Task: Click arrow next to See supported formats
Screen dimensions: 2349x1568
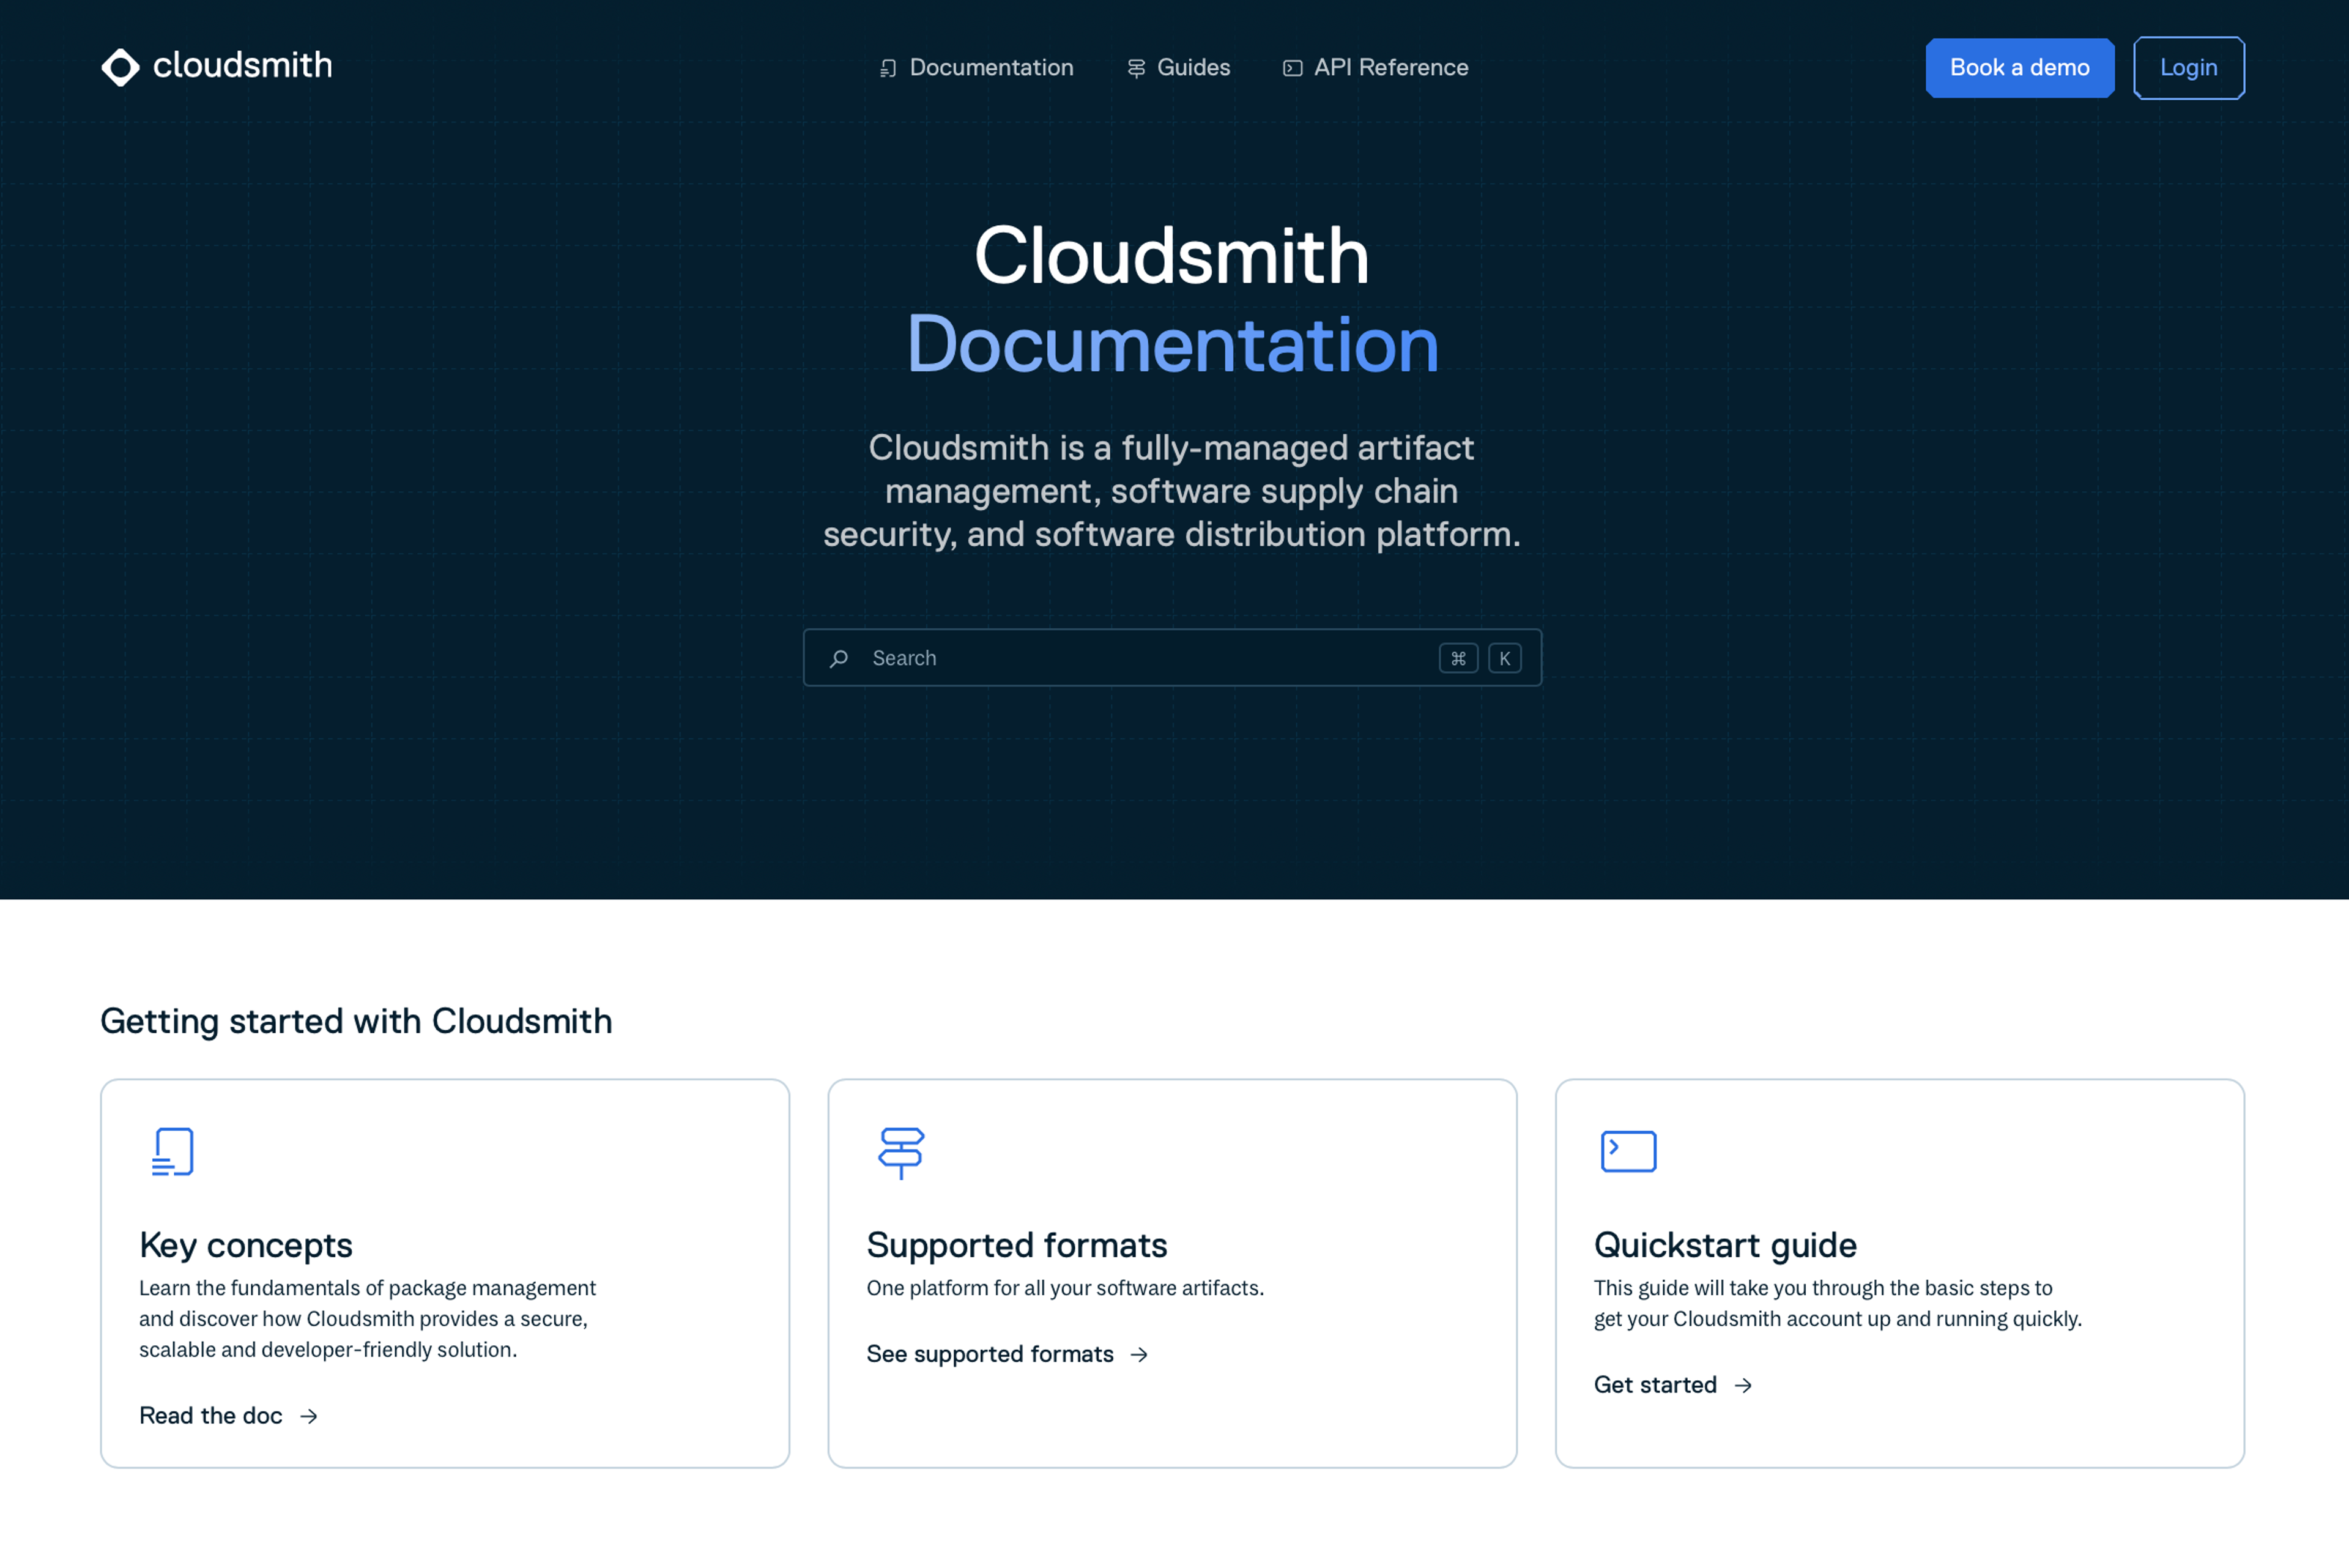Action: click(x=1139, y=1354)
